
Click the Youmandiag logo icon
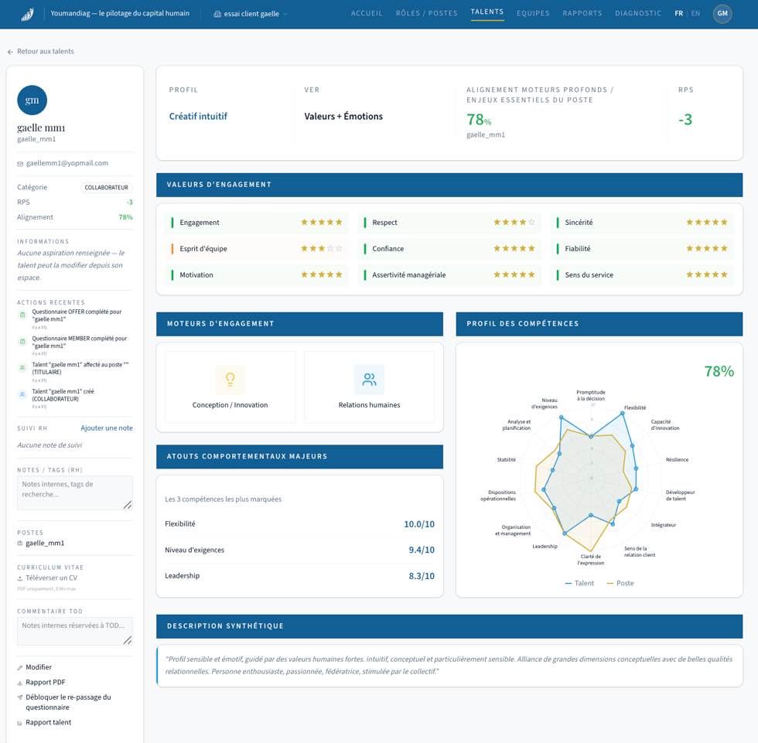point(28,14)
